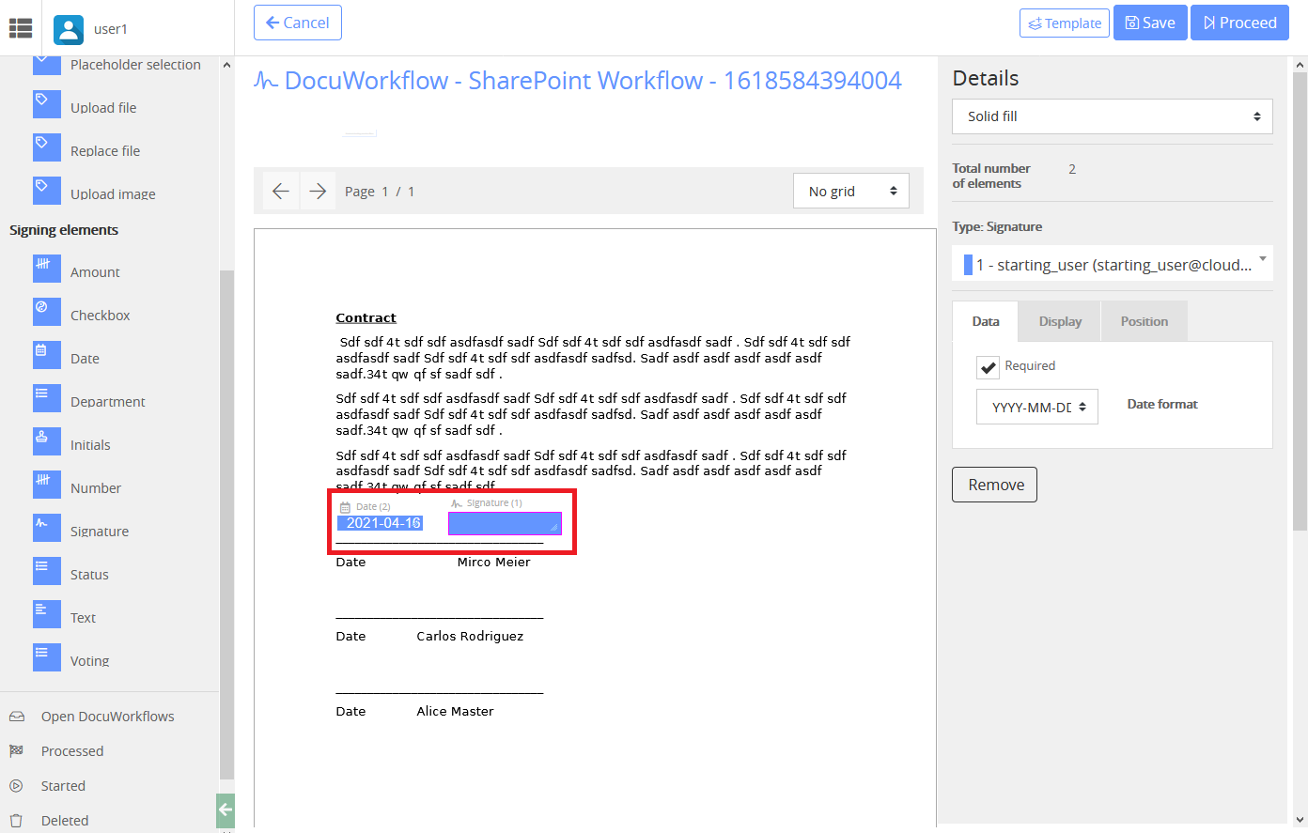Viewport: 1308px width, 833px height.
Task: Select the Amount signing element
Action: click(x=93, y=271)
